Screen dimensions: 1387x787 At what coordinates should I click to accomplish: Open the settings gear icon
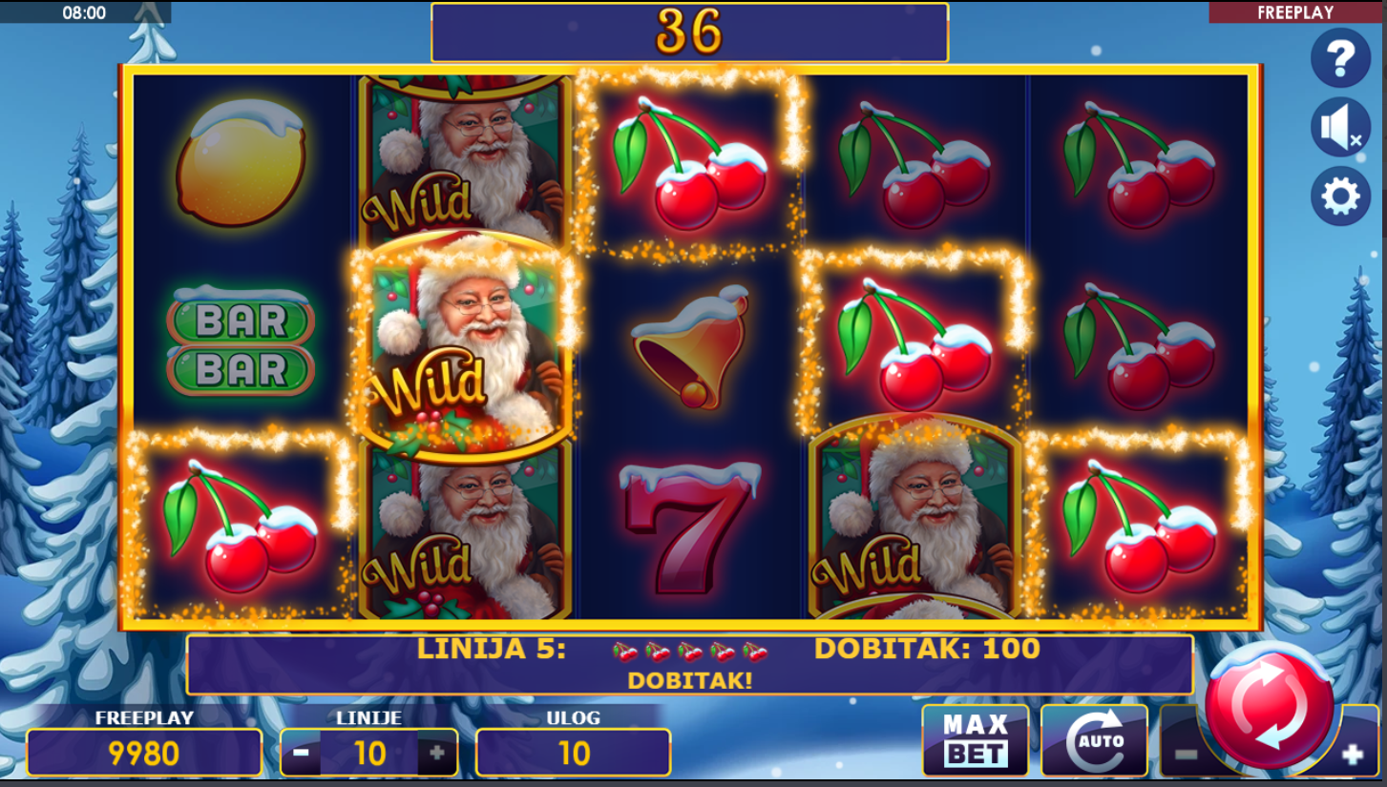pyautogui.click(x=1340, y=197)
